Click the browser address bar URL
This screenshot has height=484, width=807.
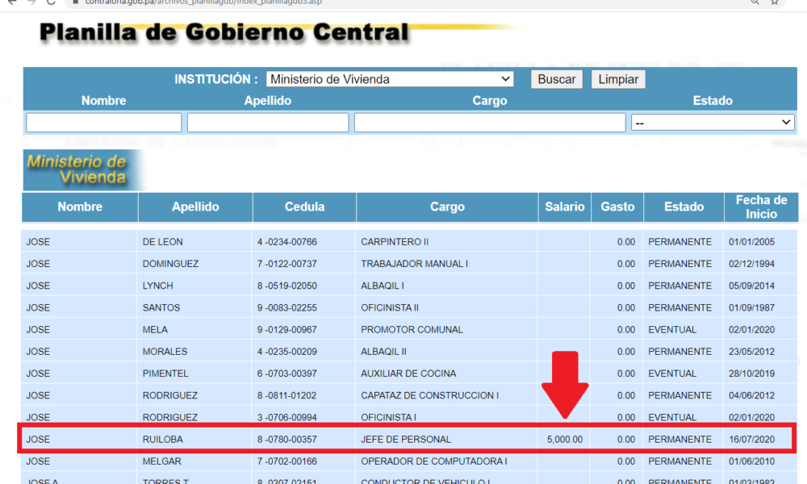point(203,2)
